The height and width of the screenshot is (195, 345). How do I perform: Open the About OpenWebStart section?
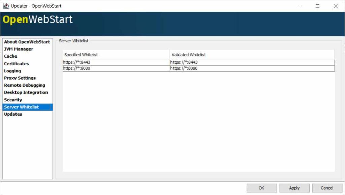[28, 42]
